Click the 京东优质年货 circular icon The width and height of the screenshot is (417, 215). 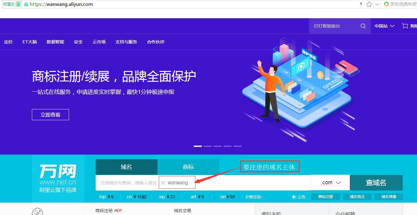pyautogui.click(x=386, y=4)
